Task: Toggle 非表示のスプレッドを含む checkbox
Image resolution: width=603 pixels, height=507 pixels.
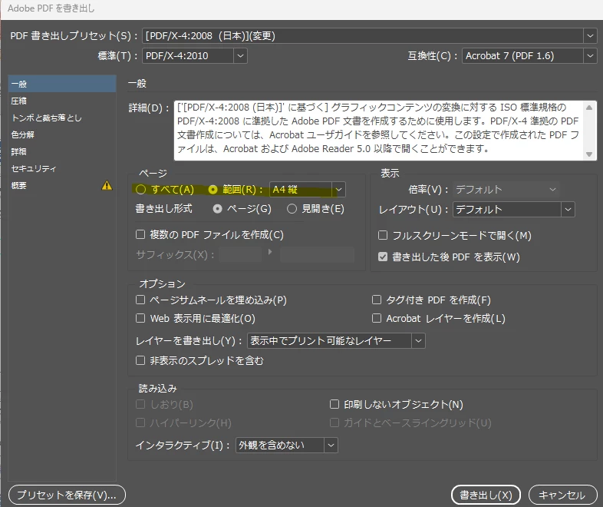Action: (x=140, y=360)
